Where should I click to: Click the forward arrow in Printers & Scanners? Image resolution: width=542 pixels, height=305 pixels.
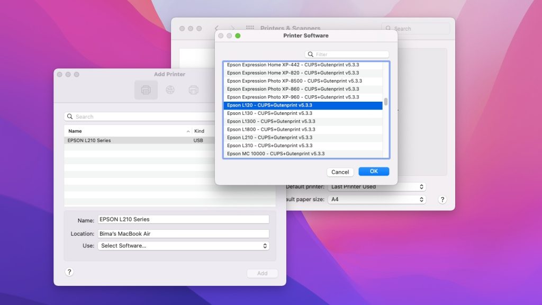232,29
